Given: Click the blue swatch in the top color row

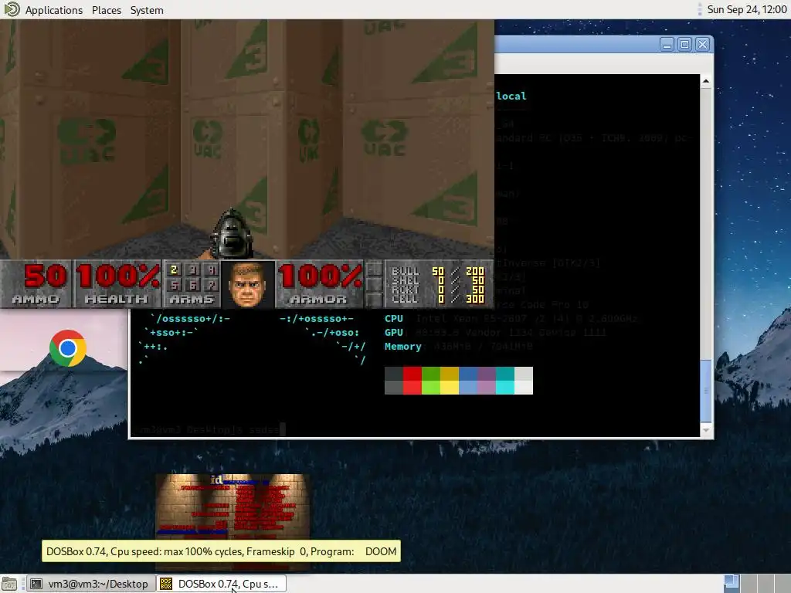Looking at the screenshot, I should (468, 374).
